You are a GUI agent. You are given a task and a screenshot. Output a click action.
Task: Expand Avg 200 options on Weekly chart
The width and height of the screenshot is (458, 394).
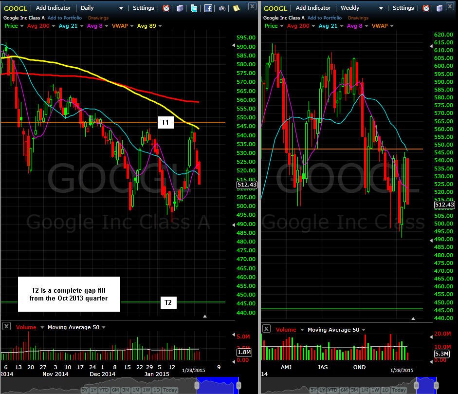[313, 26]
